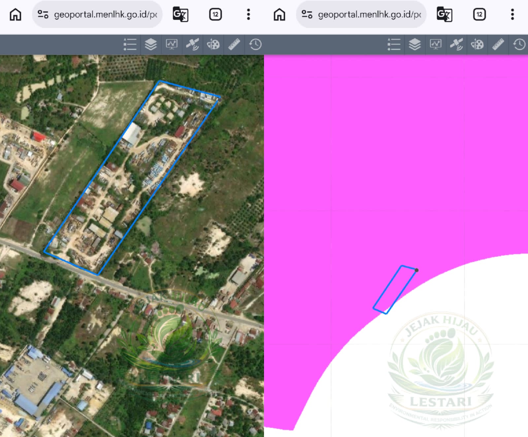Open the history clock tool above the magenta map
Viewport: 528px width, 437px height.
point(519,44)
